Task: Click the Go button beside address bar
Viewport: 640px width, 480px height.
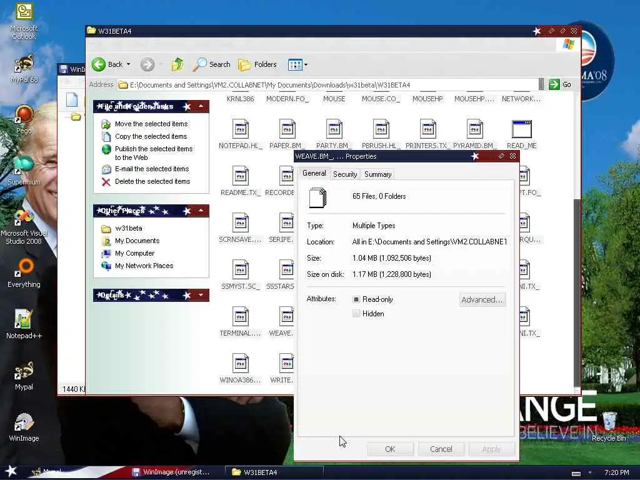Action: pyautogui.click(x=560, y=84)
